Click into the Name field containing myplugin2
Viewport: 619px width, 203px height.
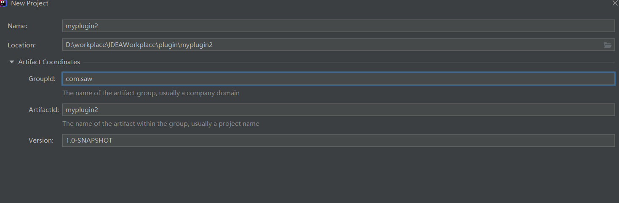pyautogui.click(x=339, y=26)
